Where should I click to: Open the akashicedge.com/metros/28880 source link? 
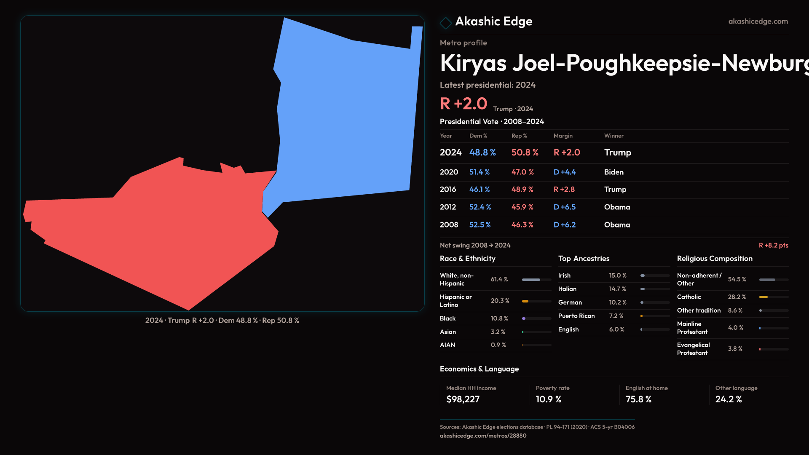coord(483,436)
